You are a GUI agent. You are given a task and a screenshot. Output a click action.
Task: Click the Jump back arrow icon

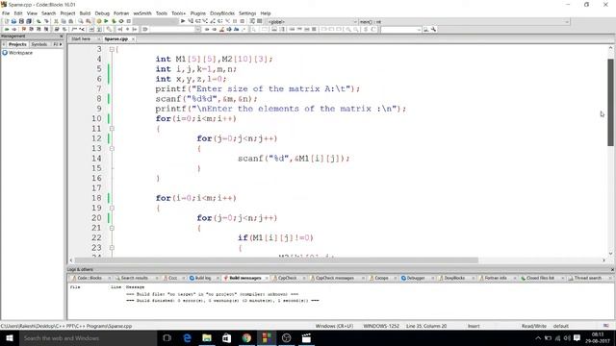(x=7, y=30)
